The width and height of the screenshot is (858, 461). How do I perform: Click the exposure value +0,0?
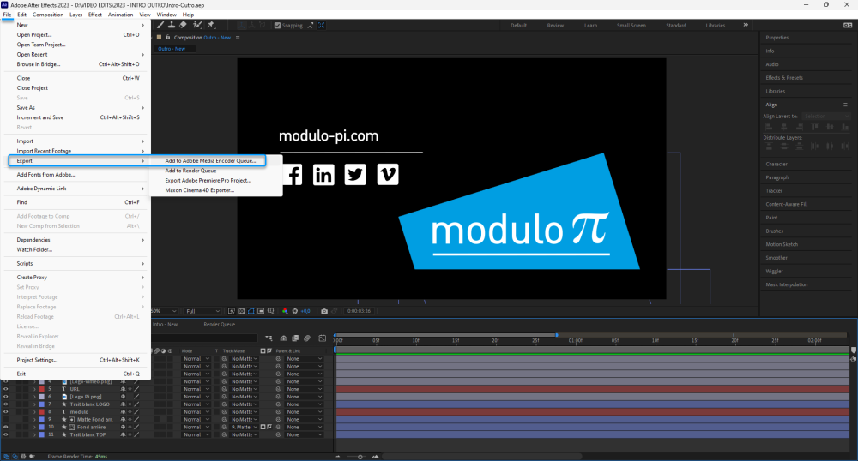305,311
